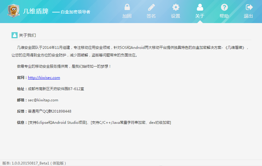262x166 pixels.
Task: Choose the 退出 label
Action: tap(248, 16)
